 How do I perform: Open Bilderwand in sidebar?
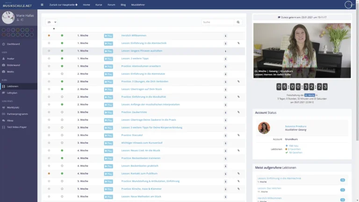13,65
